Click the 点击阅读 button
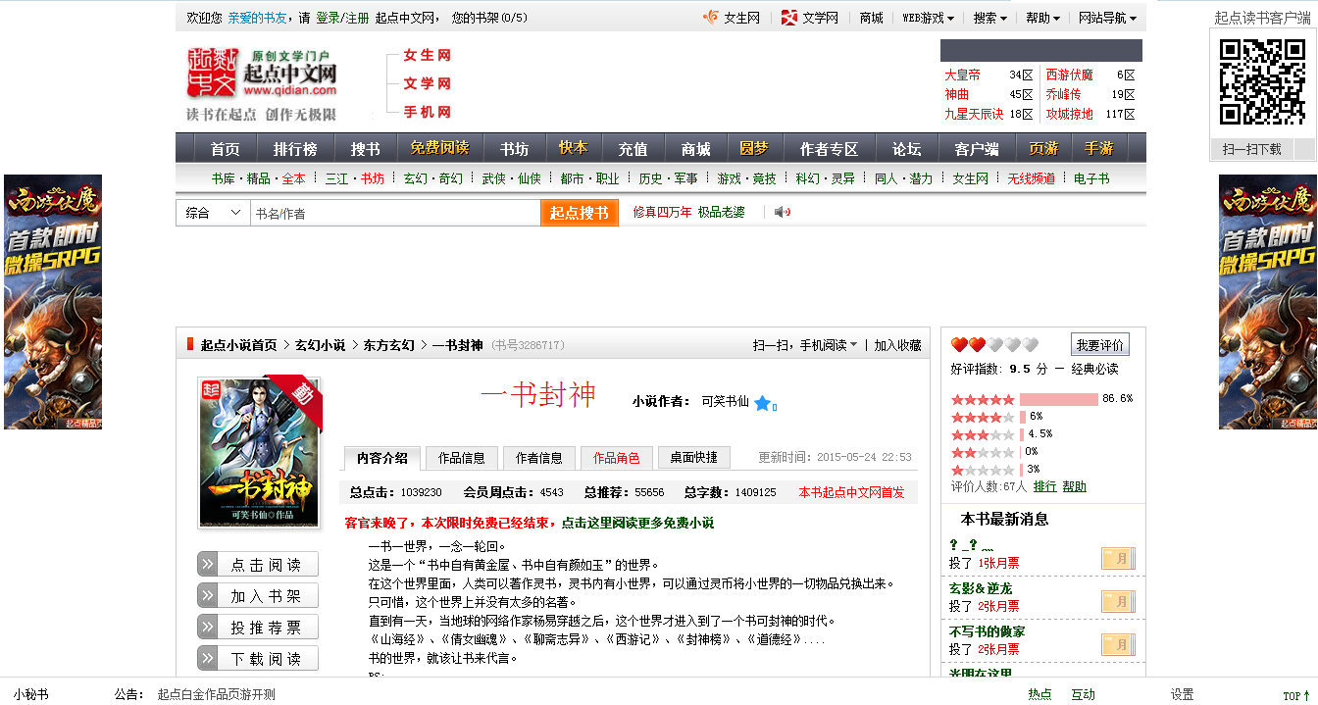 click(x=258, y=565)
